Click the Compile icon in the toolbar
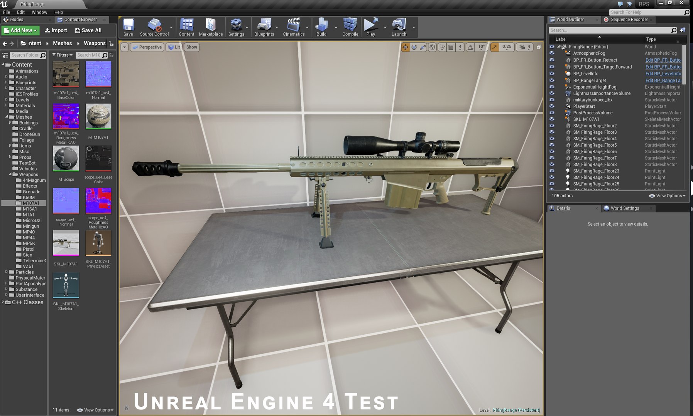Image resolution: width=693 pixels, height=416 pixels. [350, 27]
